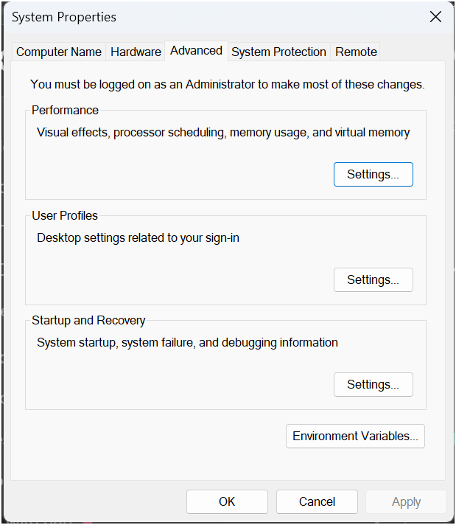456x525 pixels.
Task: Click the User Profiles group label
Action: [x=65, y=215]
